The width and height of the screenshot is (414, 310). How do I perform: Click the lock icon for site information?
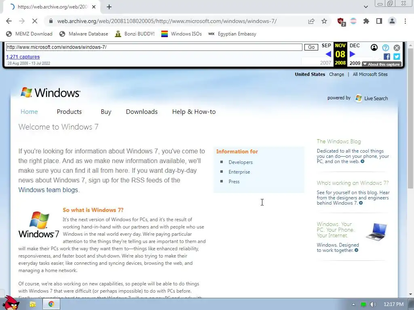pyautogui.click(x=51, y=21)
